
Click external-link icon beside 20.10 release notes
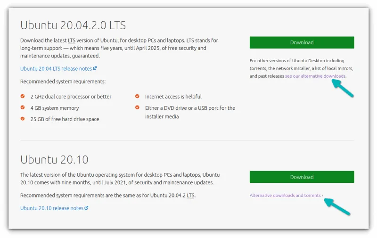(x=86, y=208)
